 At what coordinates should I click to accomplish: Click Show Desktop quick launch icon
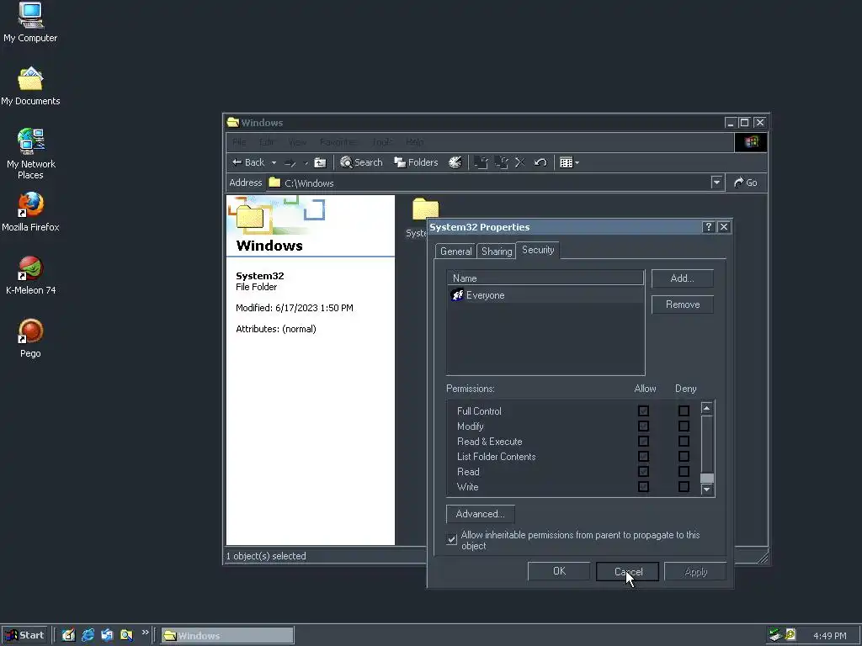click(x=68, y=635)
